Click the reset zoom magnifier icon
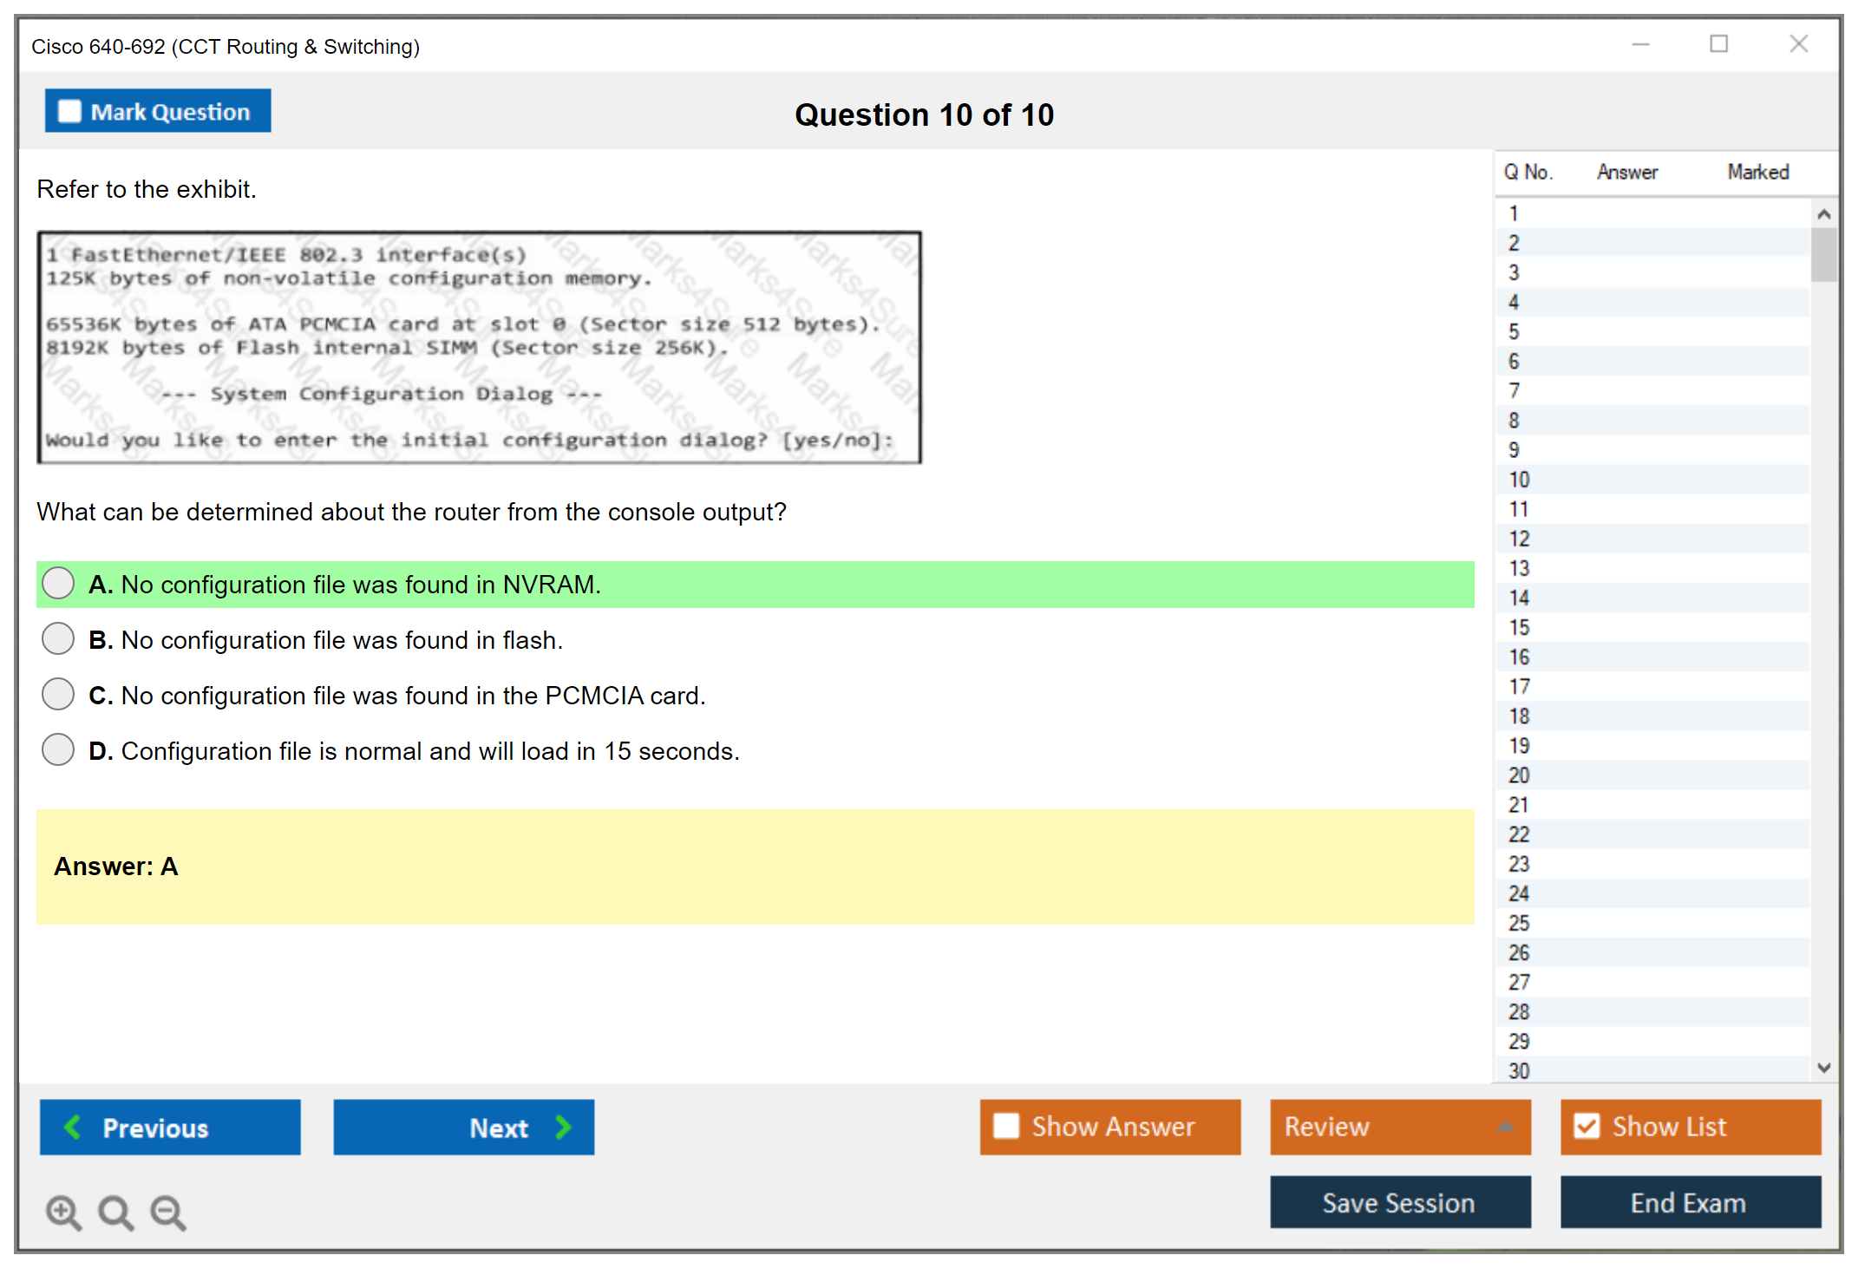 pos(115,1212)
